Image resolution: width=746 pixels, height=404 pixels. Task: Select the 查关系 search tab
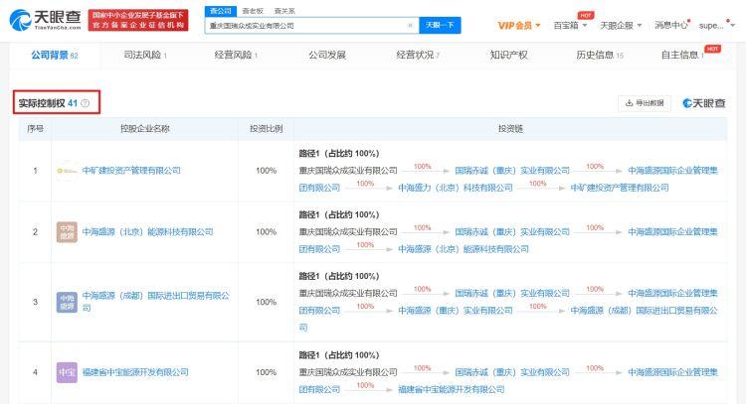(x=284, y=11)
